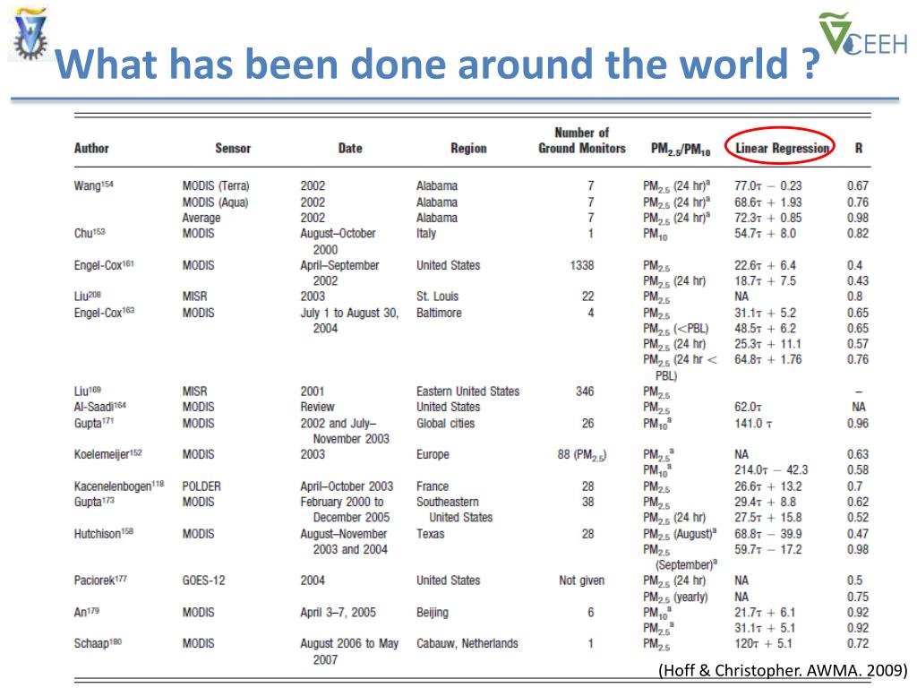Select author 'Gupta173'
The width and height of the screenshot is (917, 688).
pyautogui.click(x=94, y=502)
